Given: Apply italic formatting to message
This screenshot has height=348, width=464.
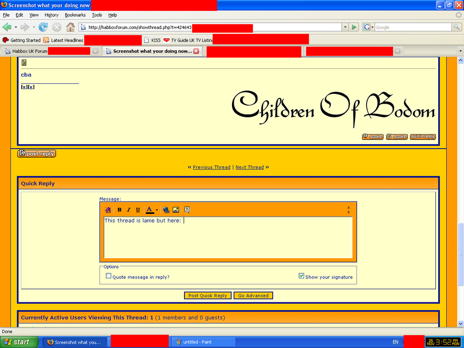Looking at the screenshot, I should point(128,210).
